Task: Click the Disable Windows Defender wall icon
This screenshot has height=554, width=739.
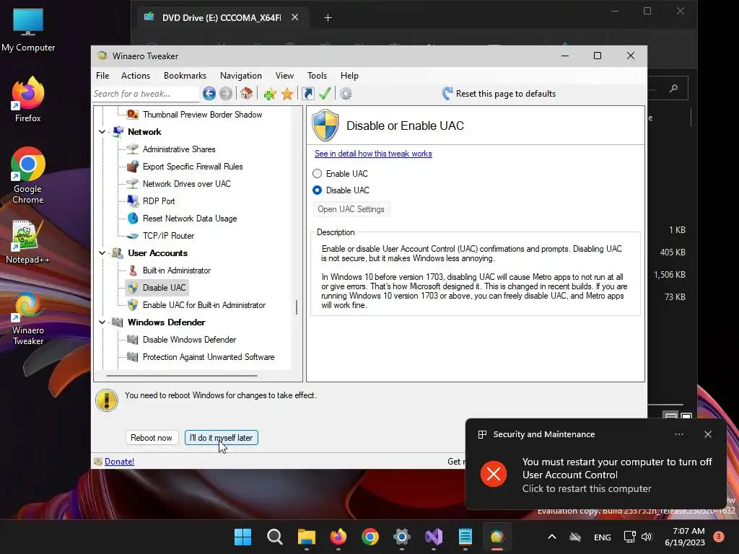Action: (x=133, y=340)
